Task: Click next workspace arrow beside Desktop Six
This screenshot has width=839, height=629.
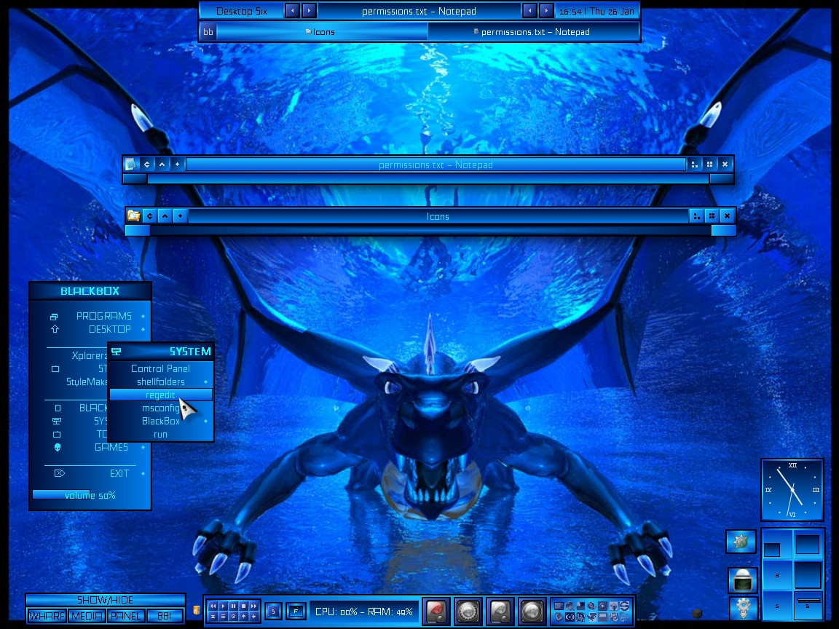Action: tap(309, 11)
